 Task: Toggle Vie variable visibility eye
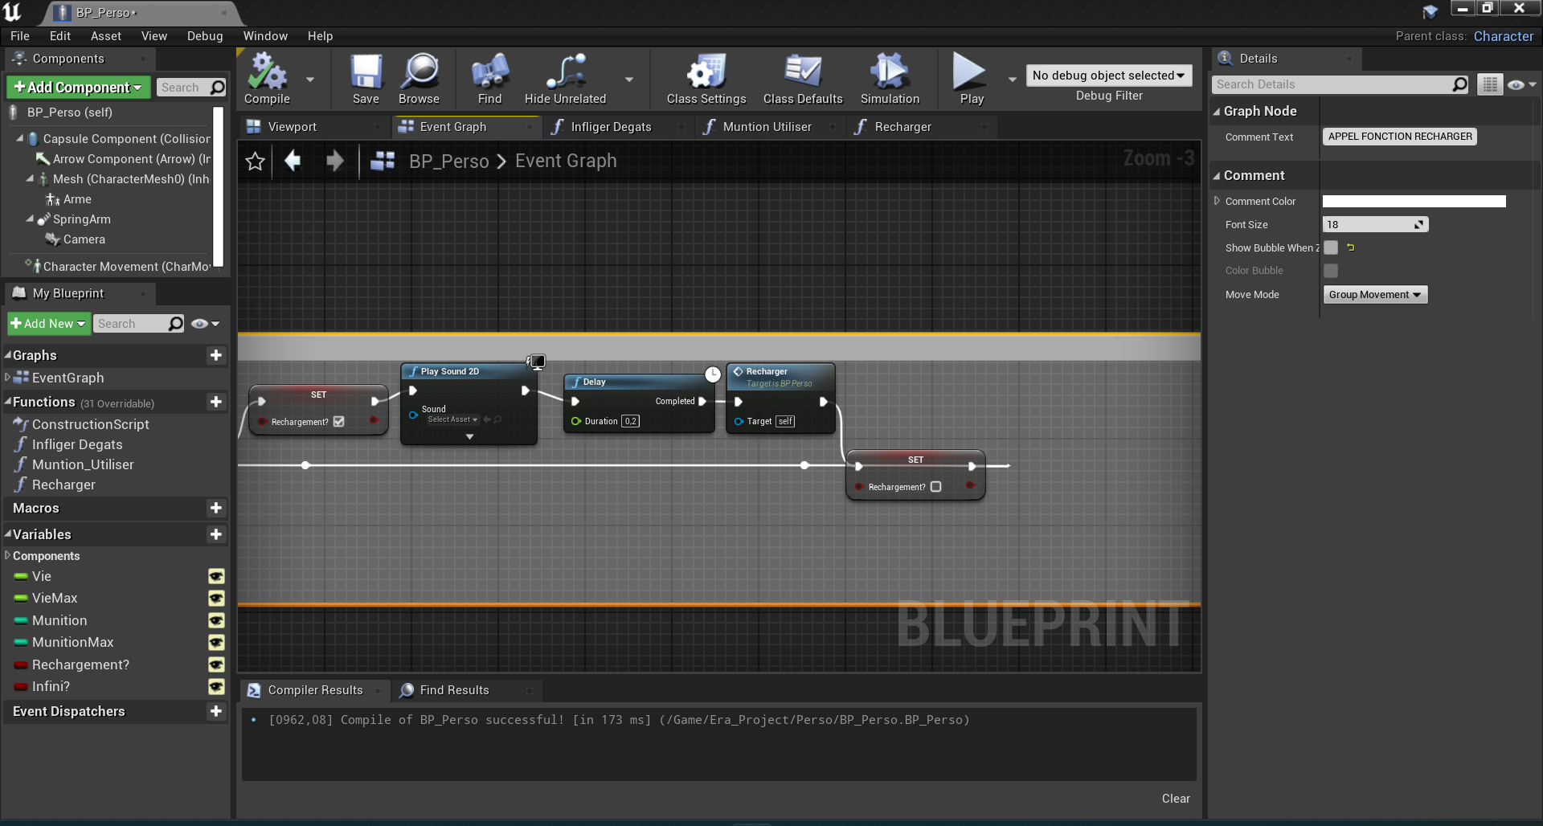click(x=216, y=576)
